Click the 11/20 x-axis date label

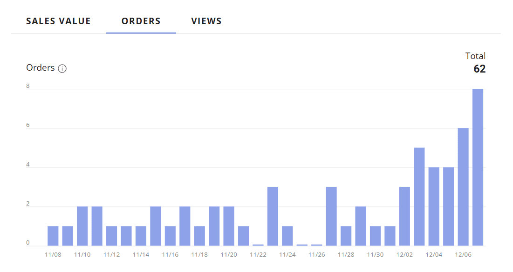click(x=229, y=255)
